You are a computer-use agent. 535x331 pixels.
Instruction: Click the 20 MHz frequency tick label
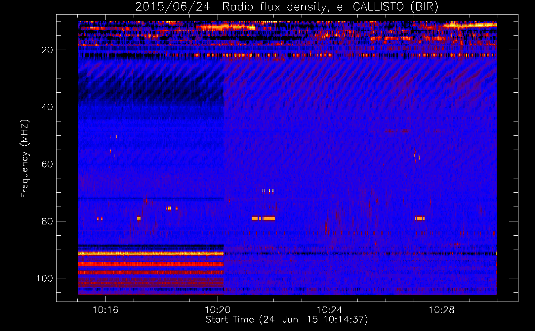pyautogui.click(x=47, y=50)
